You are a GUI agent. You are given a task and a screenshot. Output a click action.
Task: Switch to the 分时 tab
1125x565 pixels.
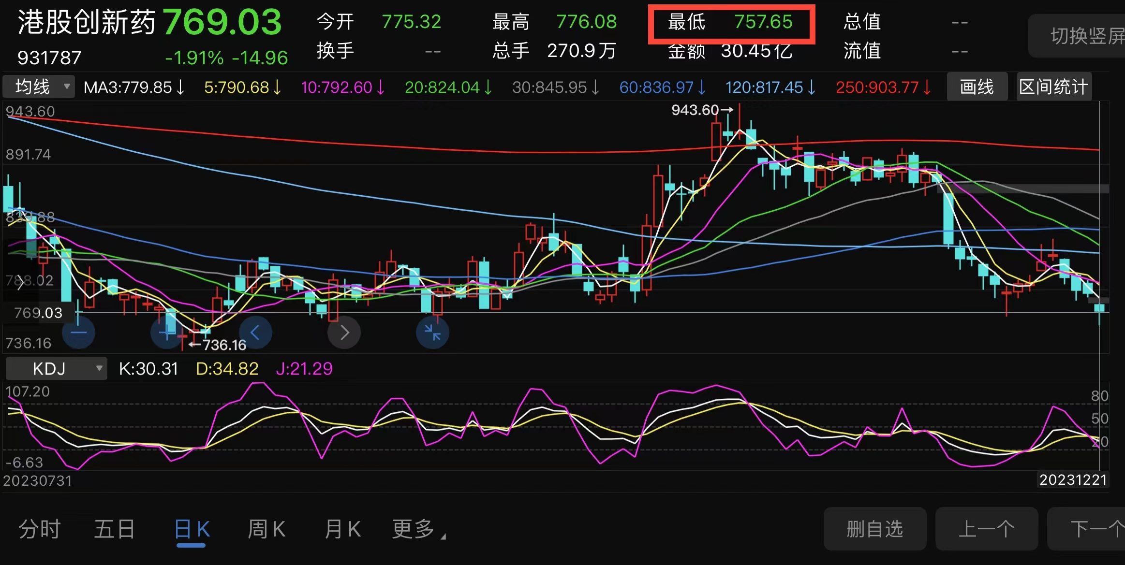point(40,529)
